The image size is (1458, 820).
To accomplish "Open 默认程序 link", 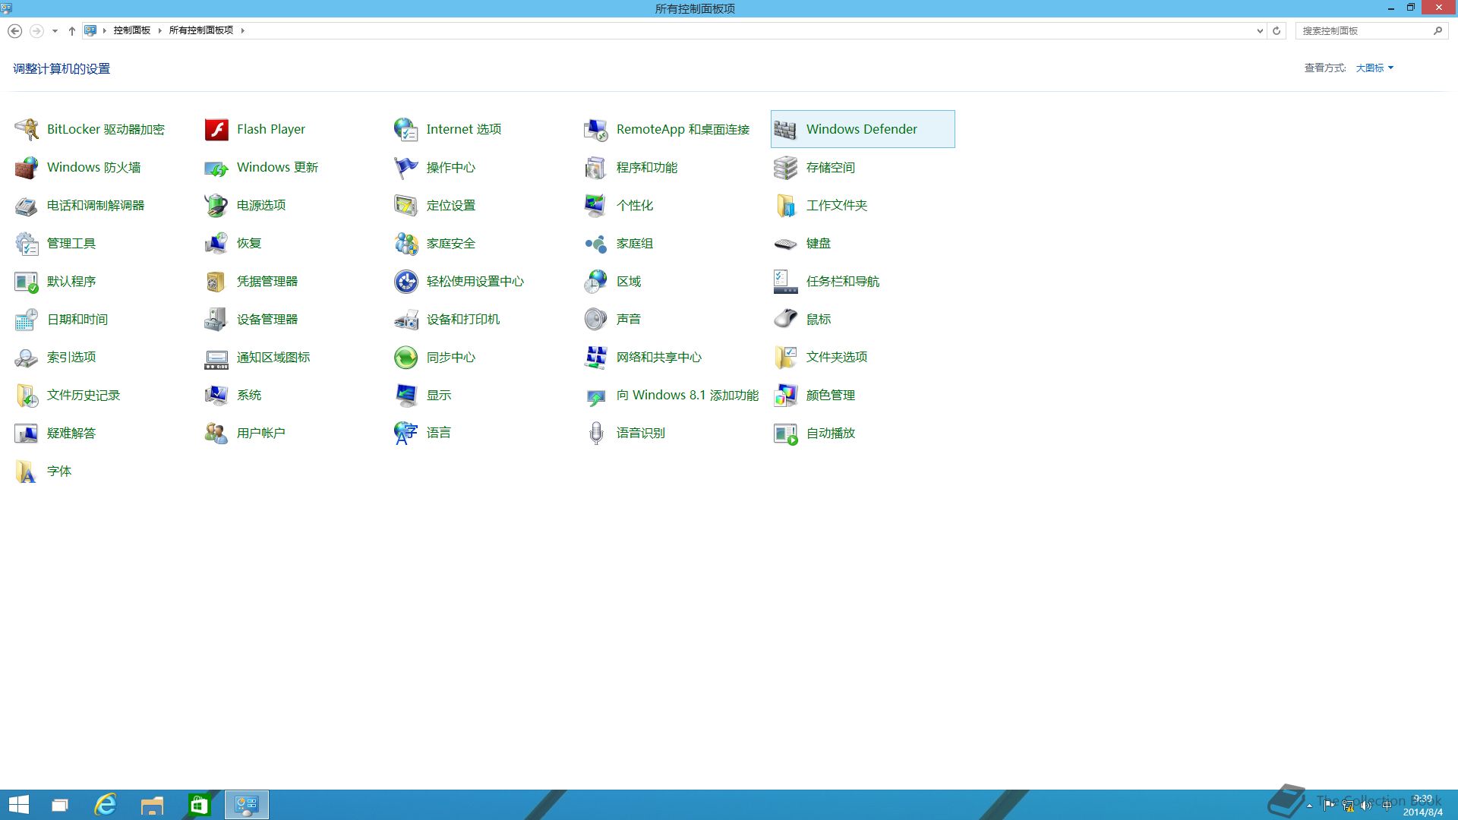I will (x=71, y=282).
